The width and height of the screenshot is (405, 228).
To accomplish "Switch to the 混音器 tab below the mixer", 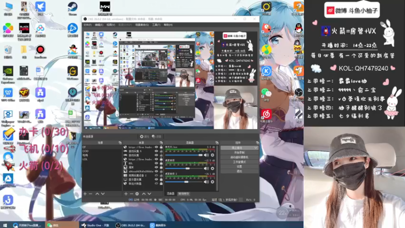I will point(171,194).
